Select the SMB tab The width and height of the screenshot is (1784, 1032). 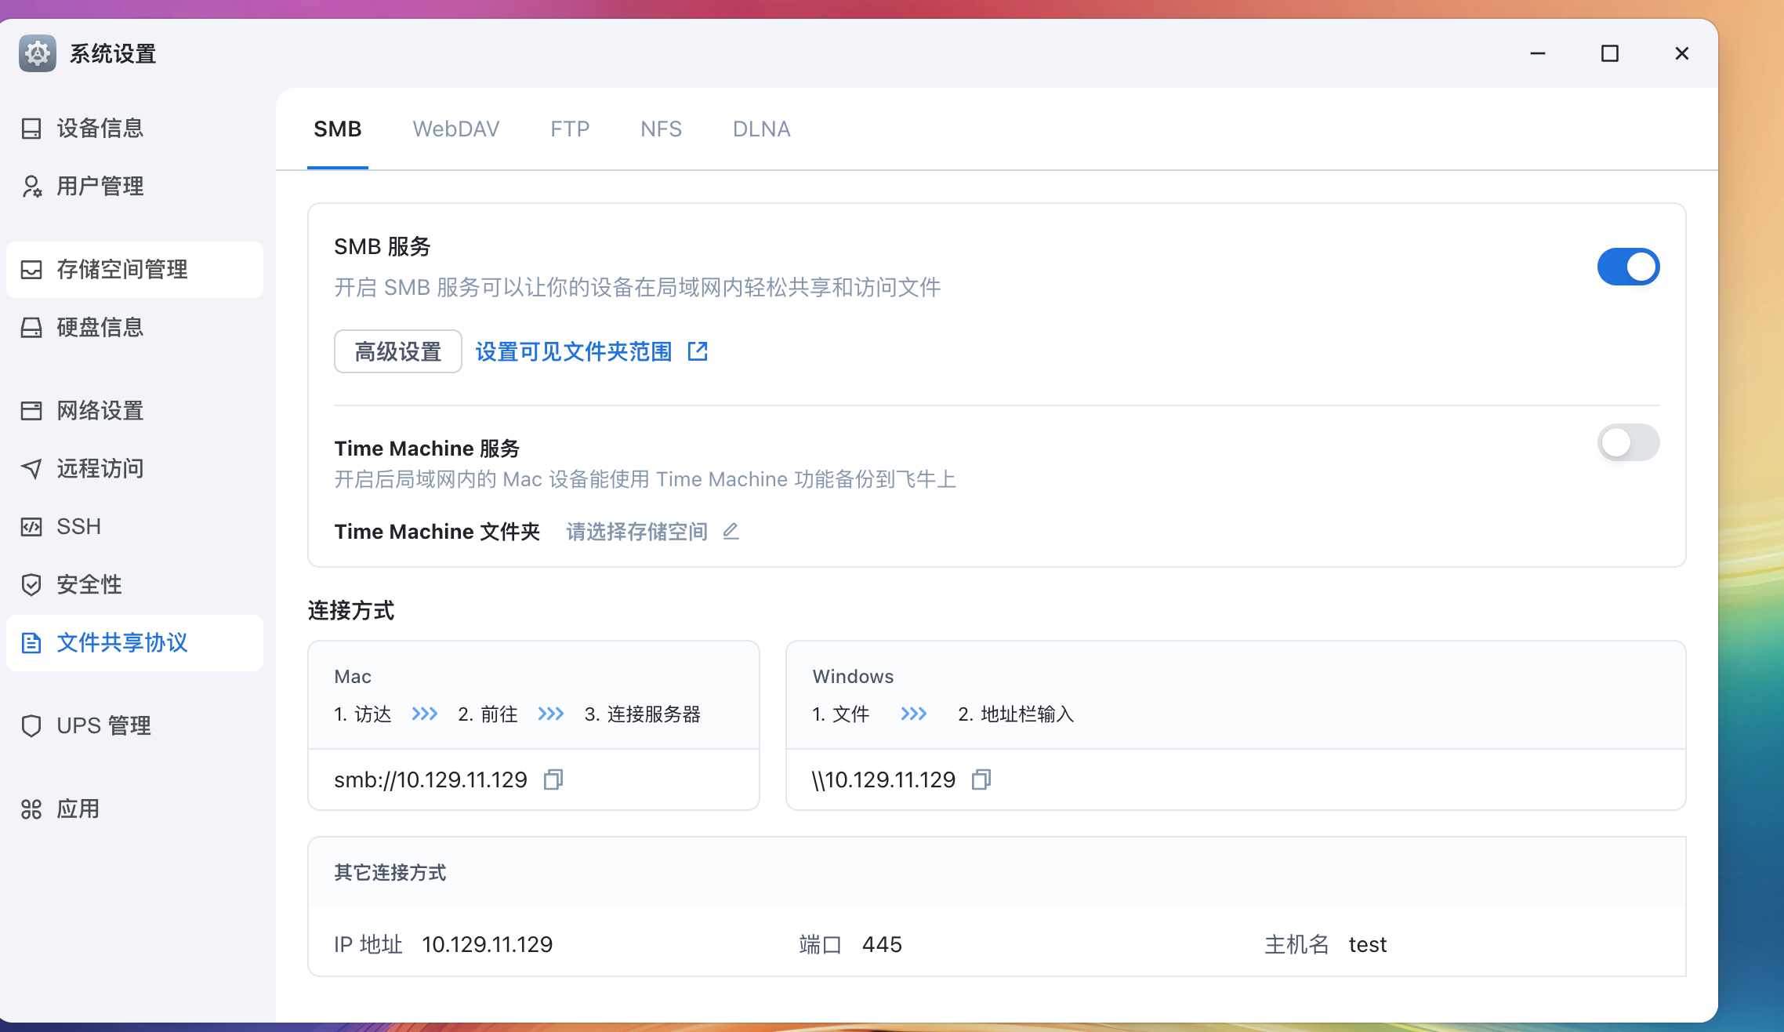[x=338, y=129]
